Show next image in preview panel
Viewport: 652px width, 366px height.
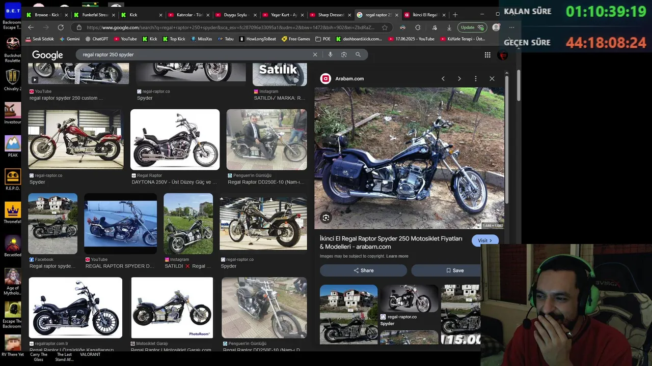[x=459, y=79]
